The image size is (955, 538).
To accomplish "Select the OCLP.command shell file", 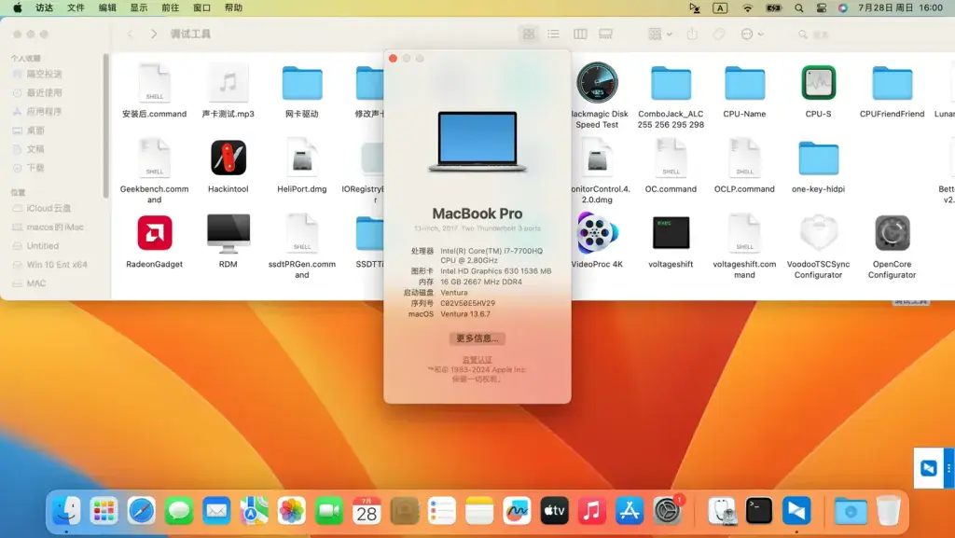I will pos(744,158).
